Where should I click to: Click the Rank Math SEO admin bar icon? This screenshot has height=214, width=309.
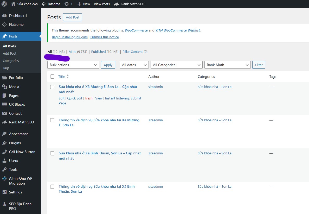tap(117, 4)
